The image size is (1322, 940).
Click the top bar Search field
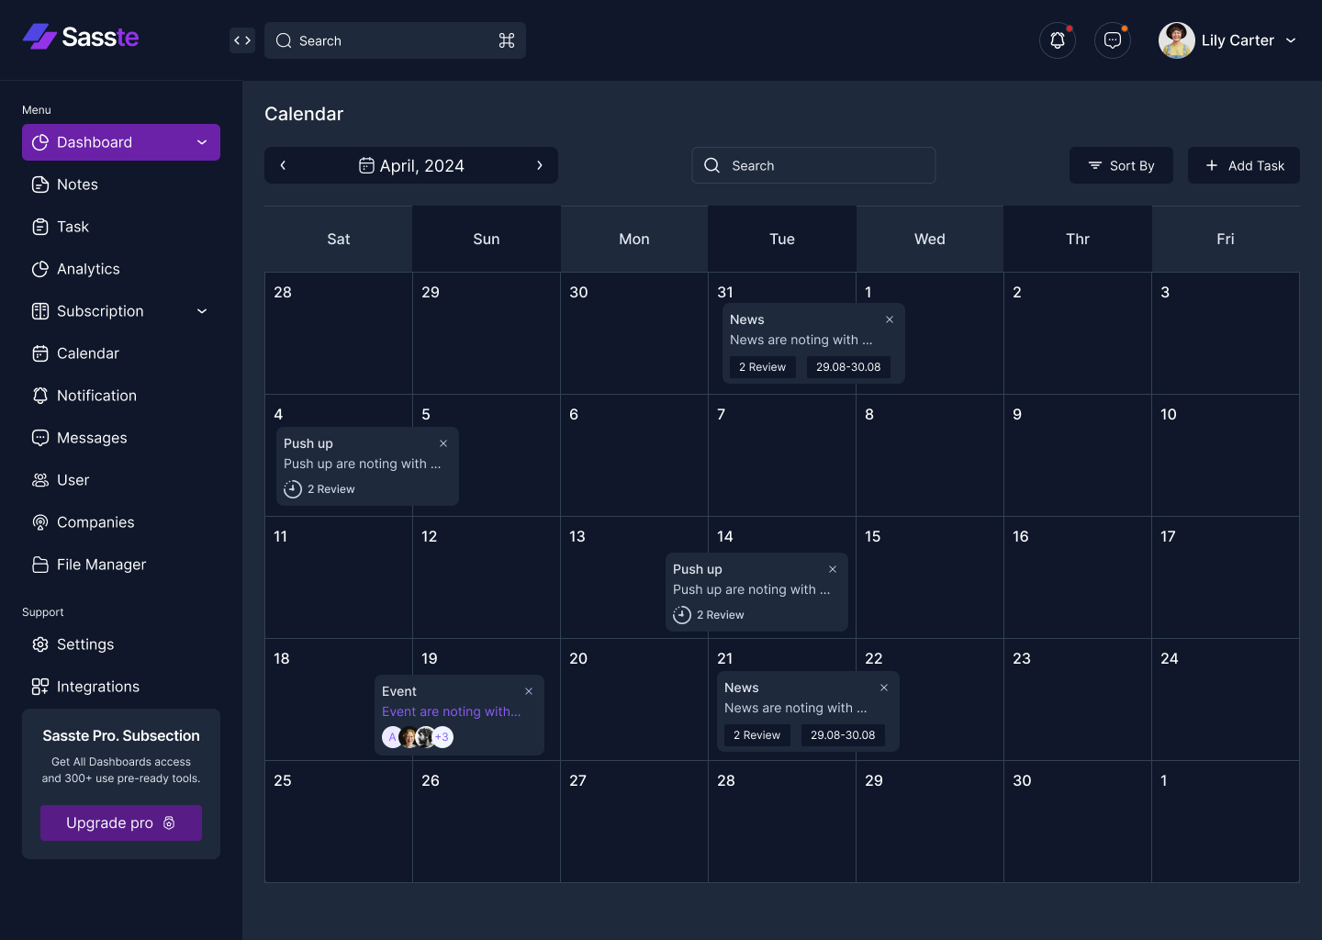click(x=395, y=40)
